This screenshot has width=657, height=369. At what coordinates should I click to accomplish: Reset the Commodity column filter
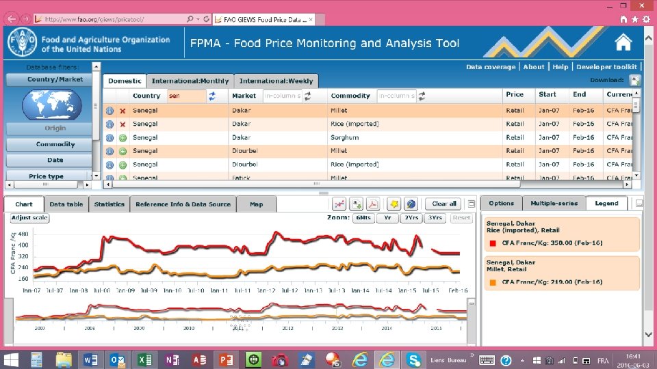coord(422,96)
